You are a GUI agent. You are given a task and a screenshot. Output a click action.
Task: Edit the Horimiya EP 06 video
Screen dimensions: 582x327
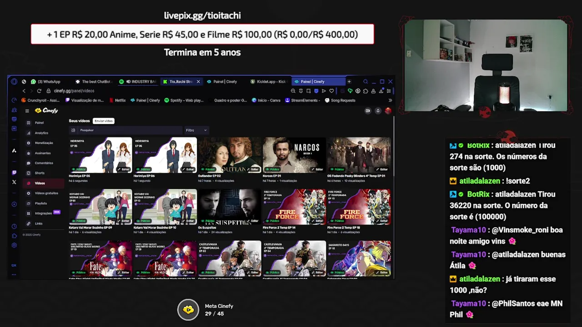[188, 169]
